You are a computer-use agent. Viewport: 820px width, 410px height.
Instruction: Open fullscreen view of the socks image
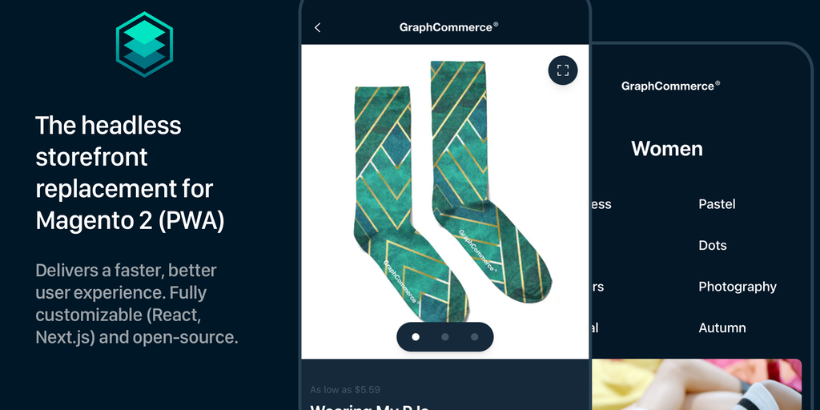tap(563, 70)
